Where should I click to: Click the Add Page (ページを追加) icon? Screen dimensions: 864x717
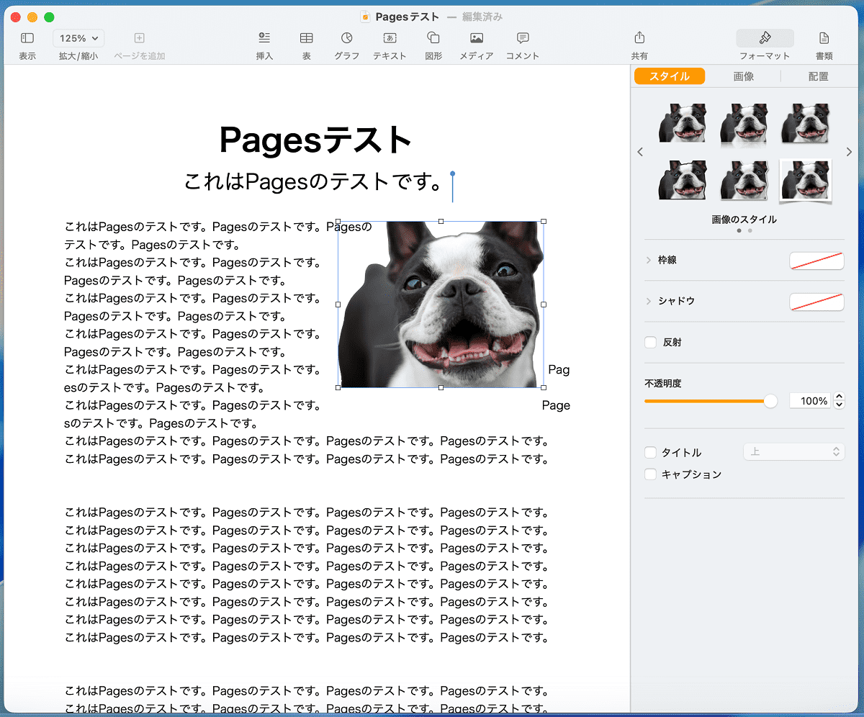point(140,38)
